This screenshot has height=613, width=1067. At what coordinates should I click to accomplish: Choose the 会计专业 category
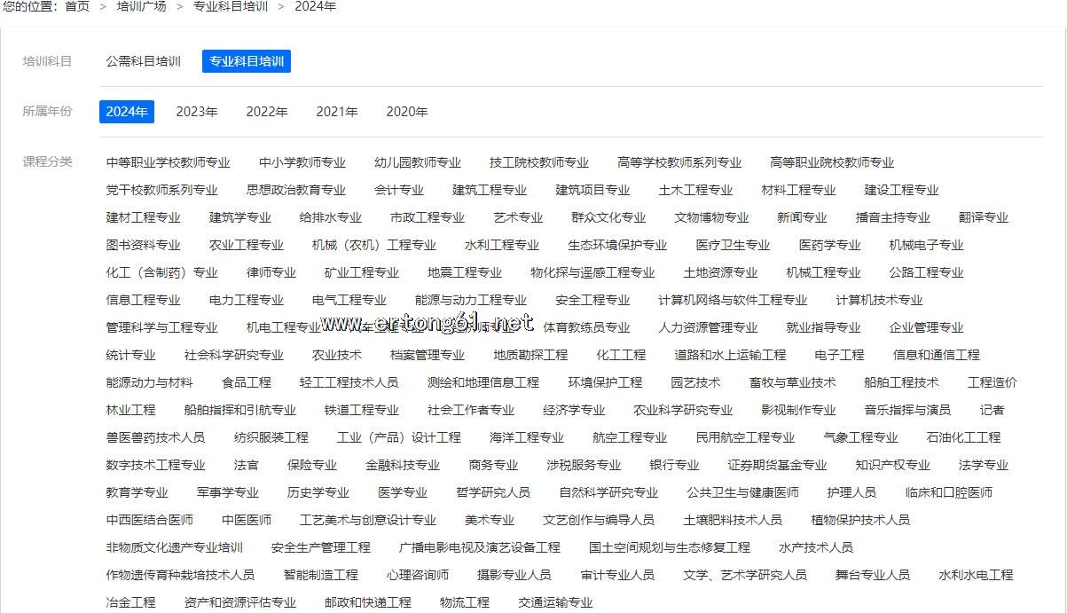[399, 190]
